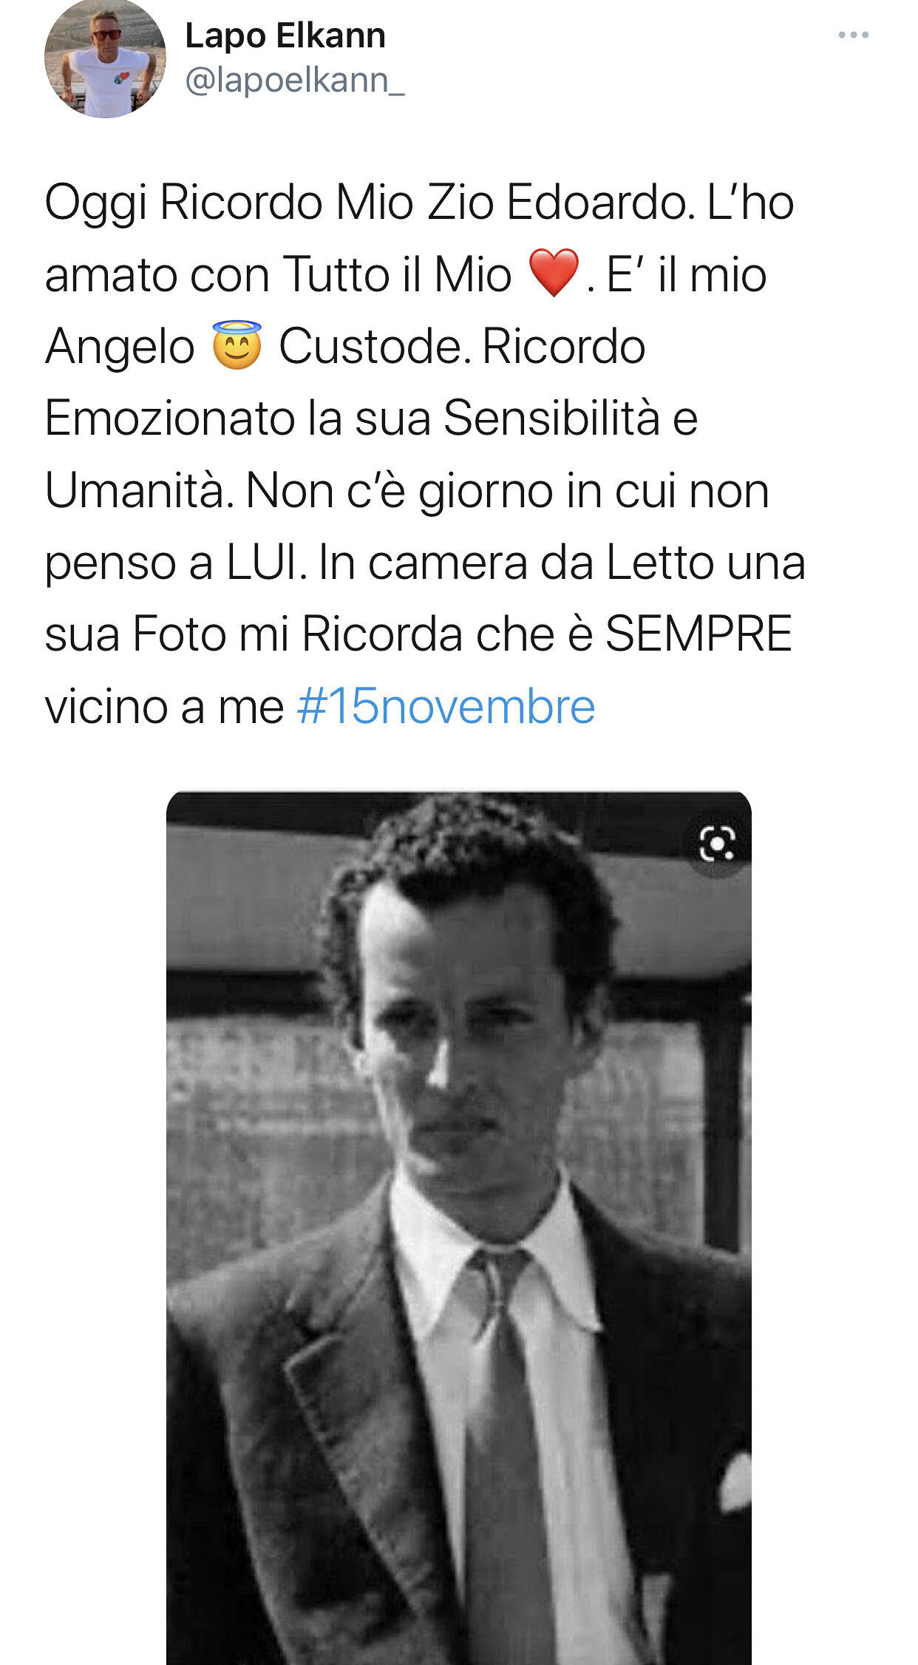The height and width of the screenshot is (1665, 918).
Task: Tap the red heart emoji in tweet
Action: (554, 274)
